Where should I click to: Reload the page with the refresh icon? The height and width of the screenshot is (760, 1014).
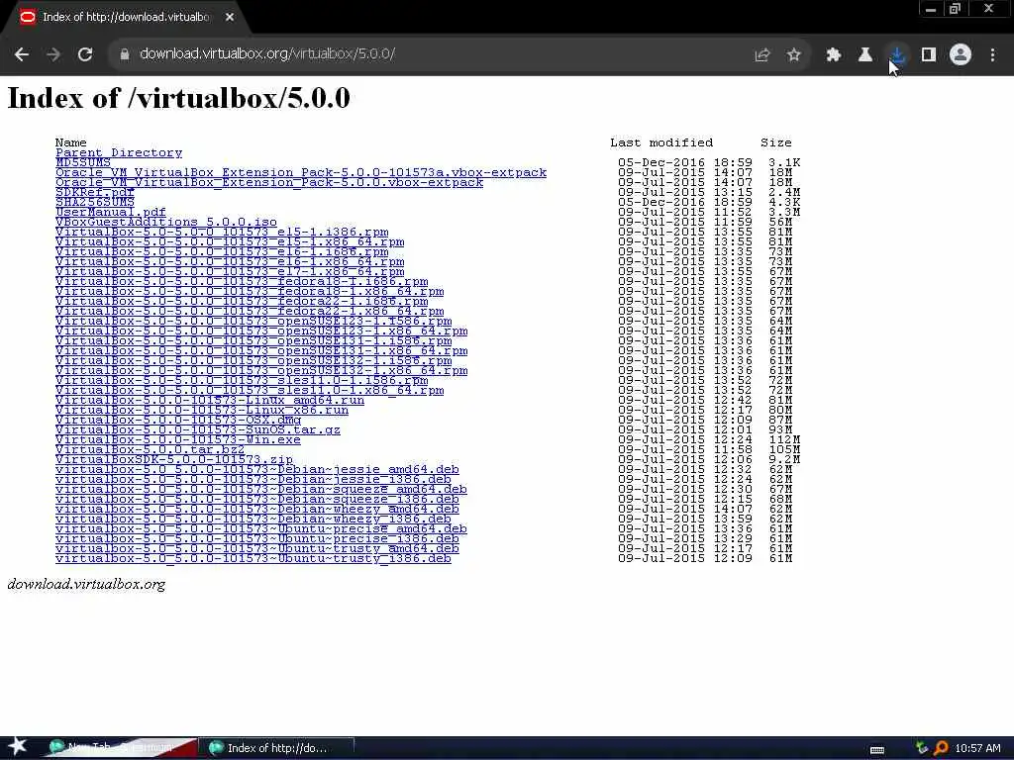[85, 54]
